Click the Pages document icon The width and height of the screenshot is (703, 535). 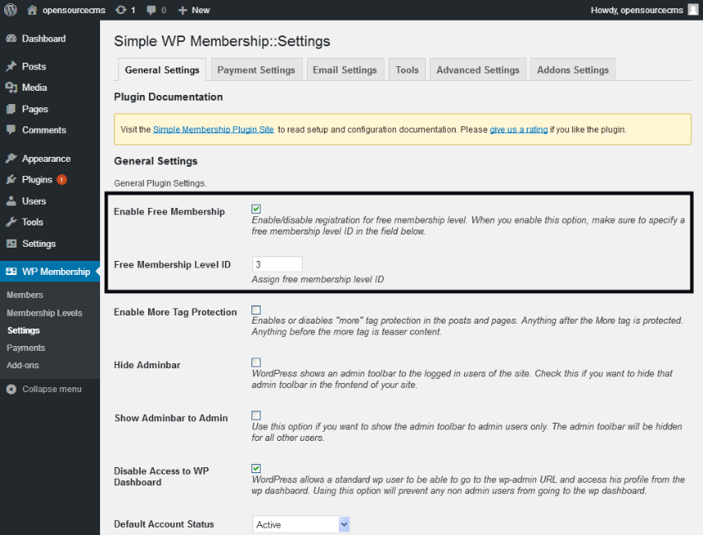(x=12, y=109)
